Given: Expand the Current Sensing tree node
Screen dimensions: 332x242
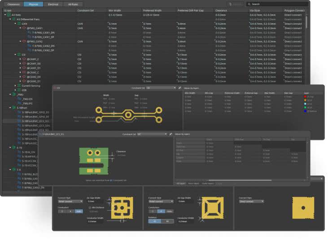Looking at the screenshot, I should 15,85.
